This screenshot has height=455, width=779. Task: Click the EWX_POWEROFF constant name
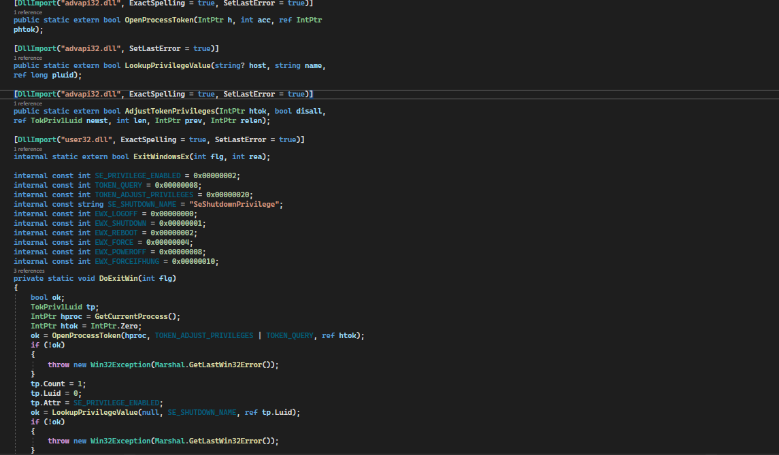coord(120,252)
